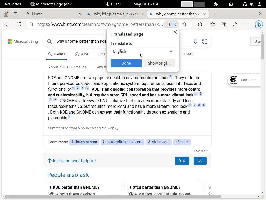
Task: Select the why gnome better than kde tab
Action: point(178,14)
